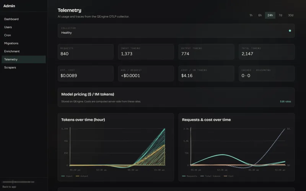Toggle Total tokens series in chart legend

tap(210, 176)
